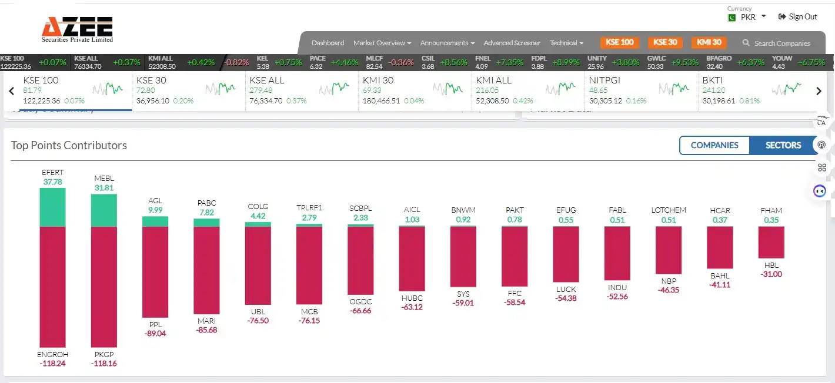Click the MEBL green bar
This screenshot has width=835, height=383.
tap(104, 210)
